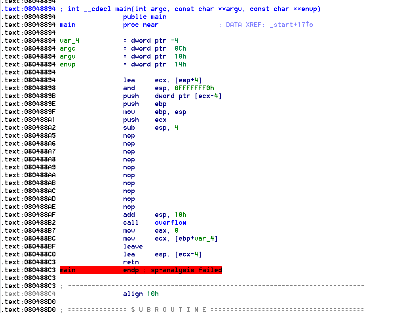Select the align 10h directive
Screen dimensions: 405x313
click(x=141, y=294)
